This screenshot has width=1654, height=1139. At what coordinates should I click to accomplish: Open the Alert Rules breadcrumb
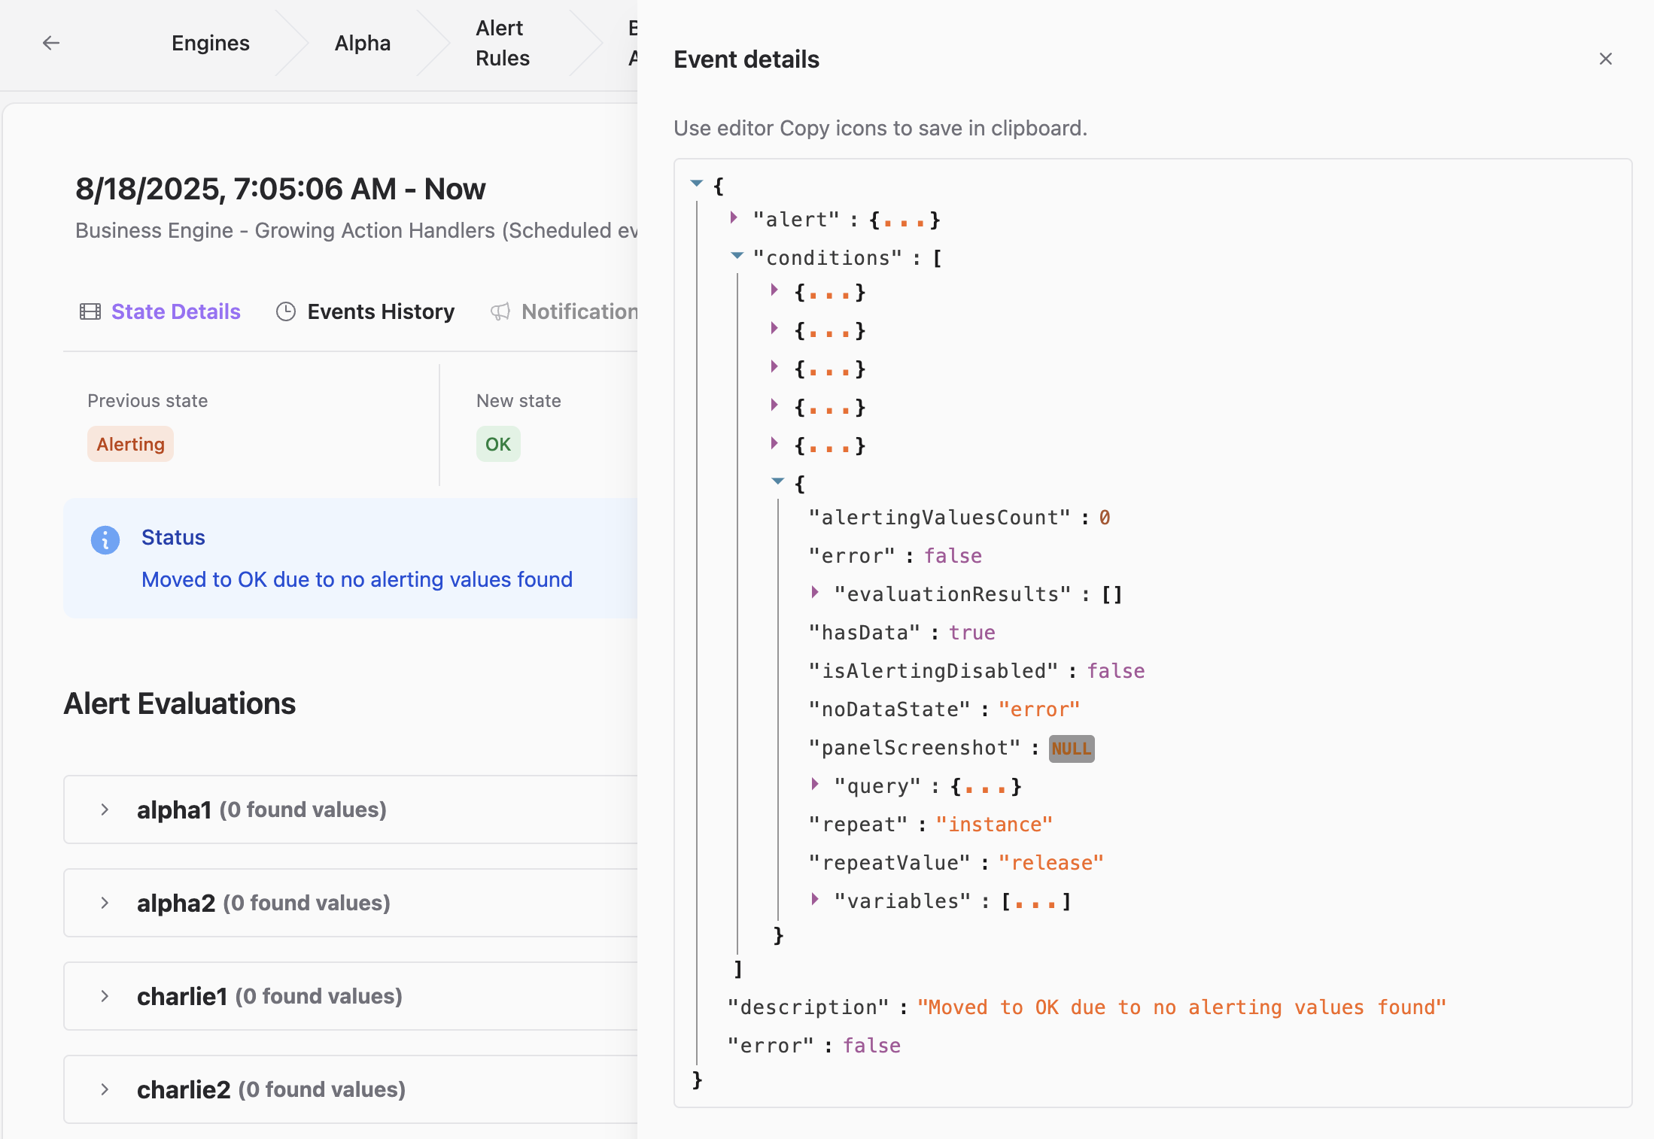(x=502, y=43)
